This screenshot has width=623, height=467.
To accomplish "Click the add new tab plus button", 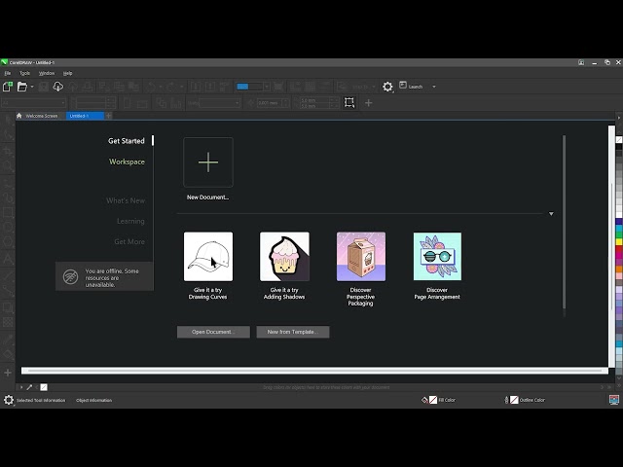I will pos(108,116).
